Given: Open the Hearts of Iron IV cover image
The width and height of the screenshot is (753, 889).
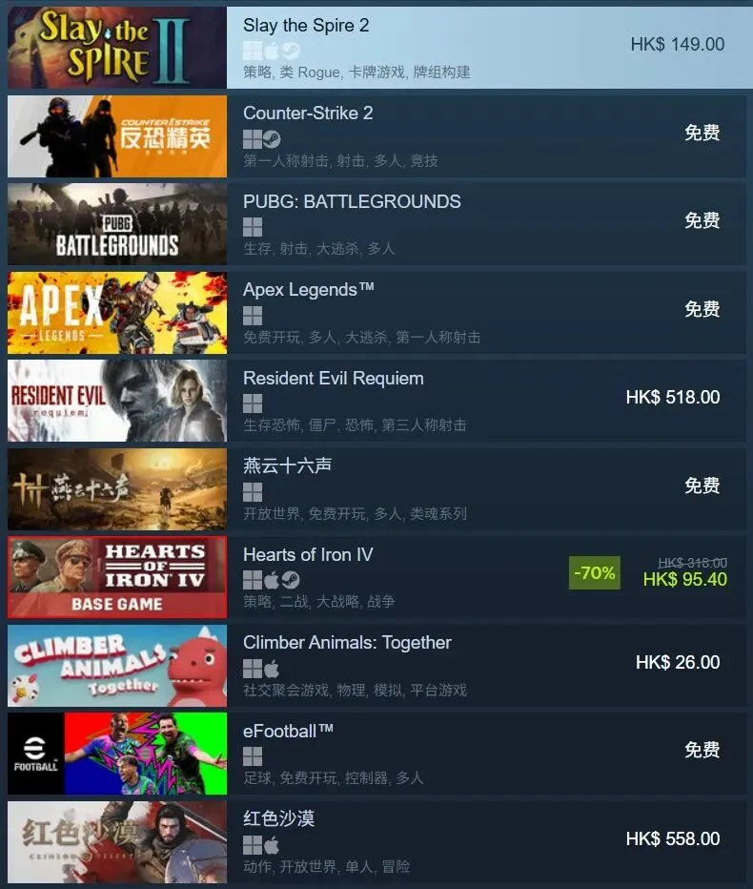Looking at the screenshot, I should point(116,577).
